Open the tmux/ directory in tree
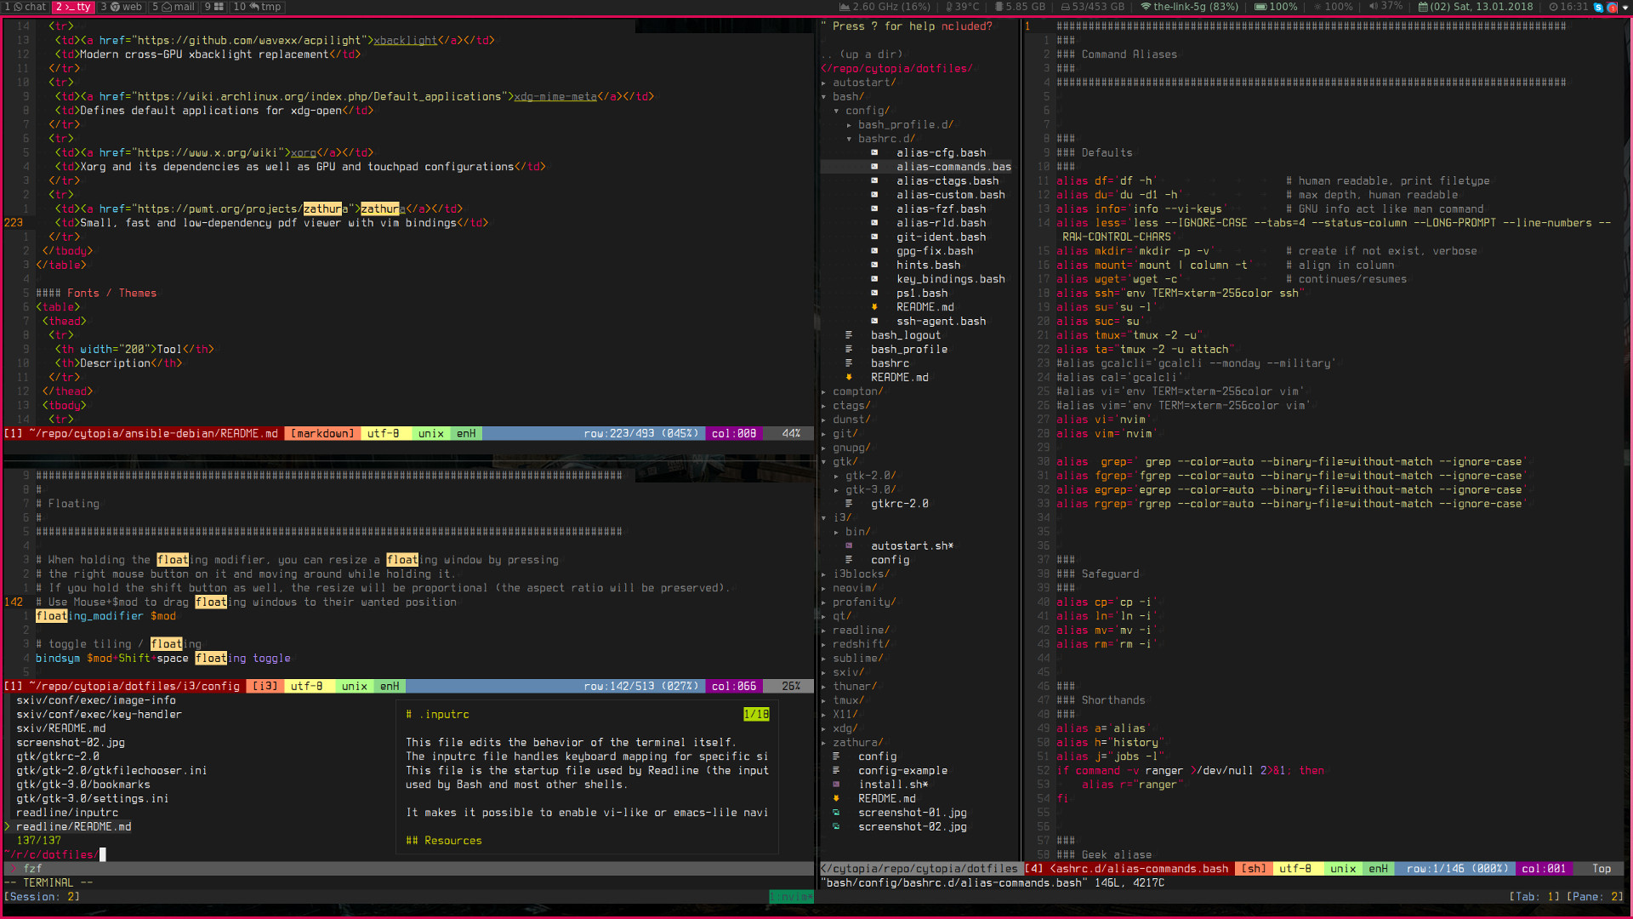The width and height of the screenshot is (1633, 919). point(849,700)
